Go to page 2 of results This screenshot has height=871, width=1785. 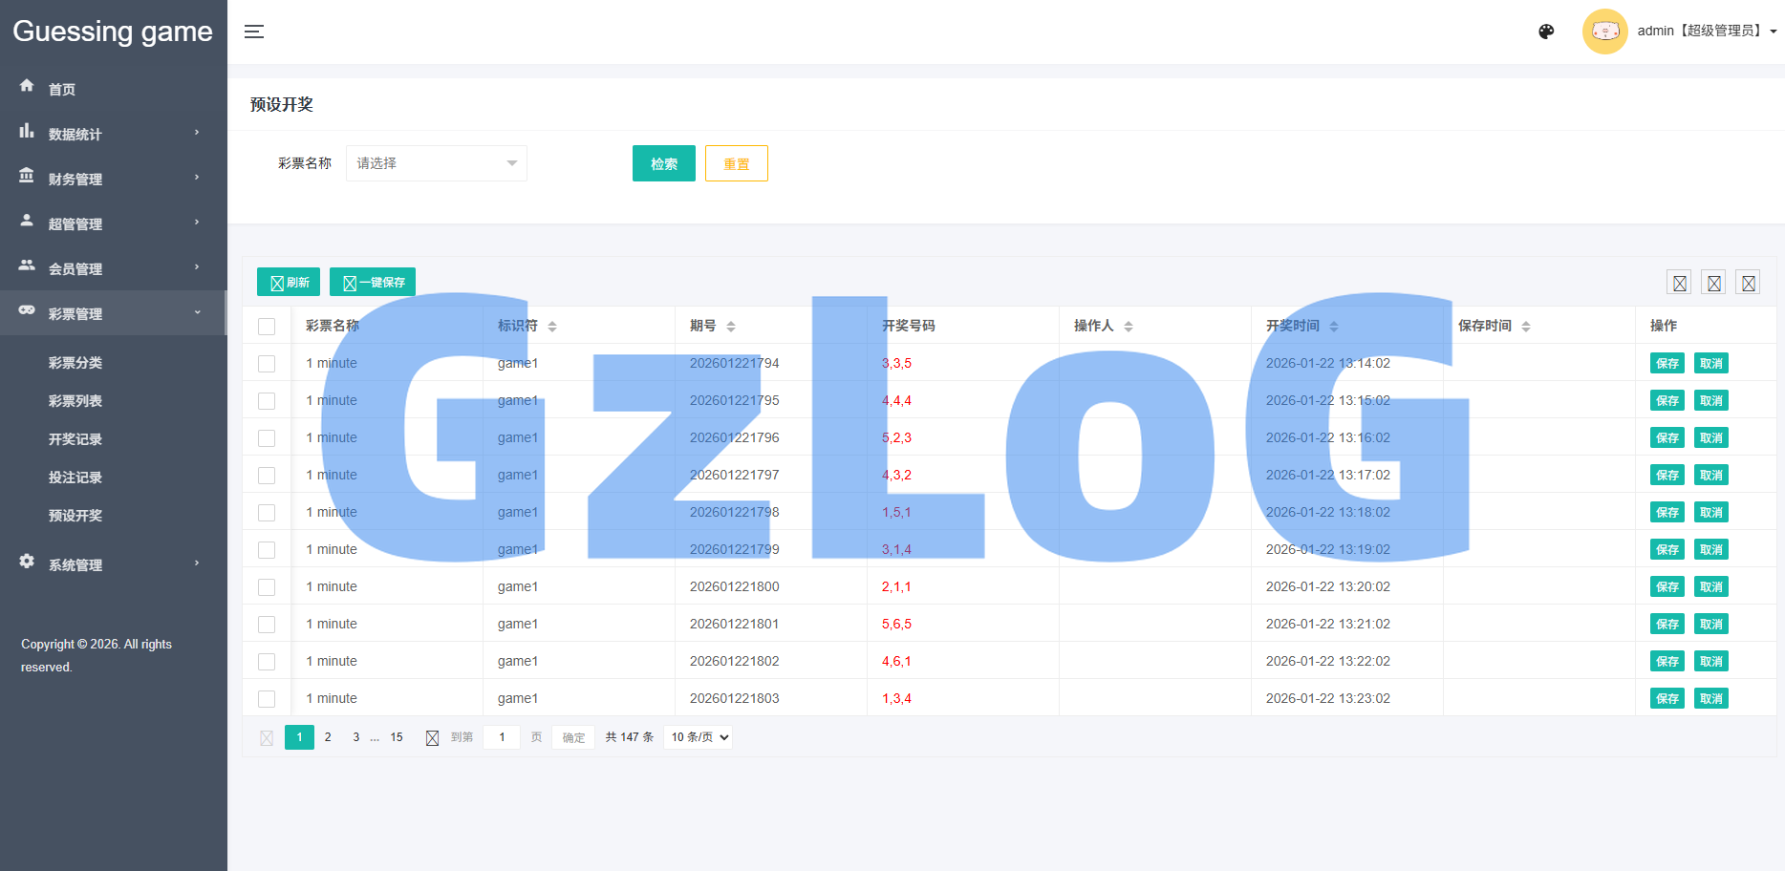pos(328,737)
